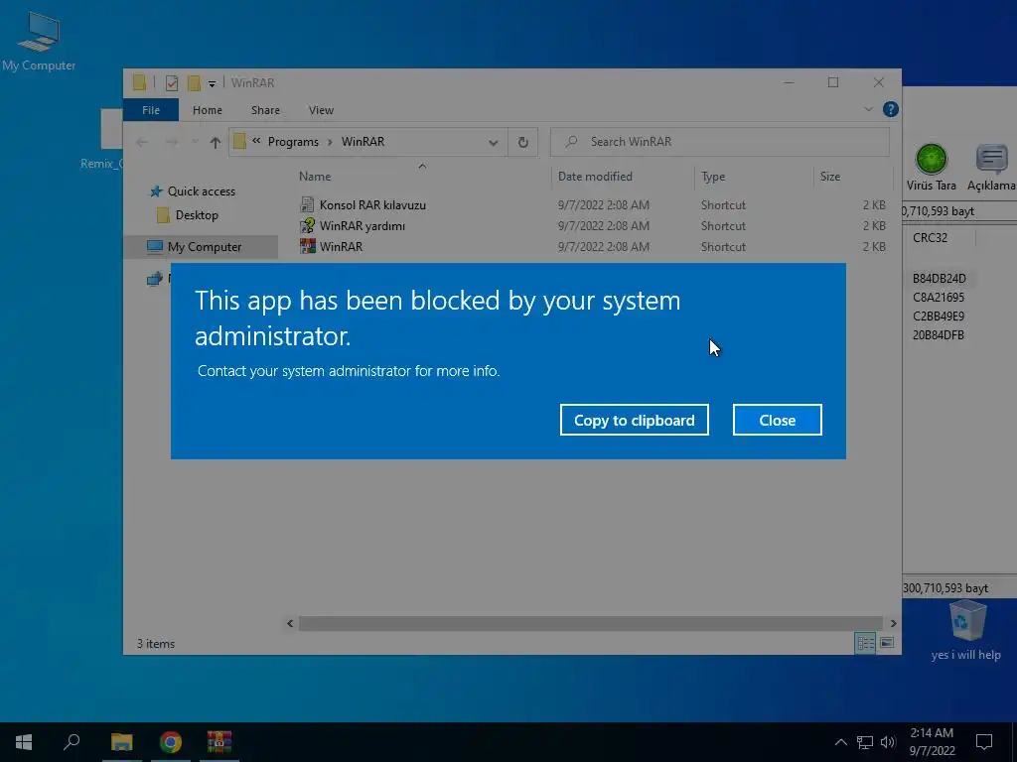Click the WinRAR books icon in file list

[x=308, y=246]
